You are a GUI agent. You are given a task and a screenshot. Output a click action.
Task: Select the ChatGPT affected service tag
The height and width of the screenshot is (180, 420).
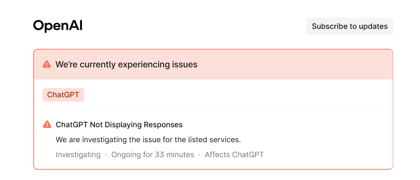pos(63,95)
